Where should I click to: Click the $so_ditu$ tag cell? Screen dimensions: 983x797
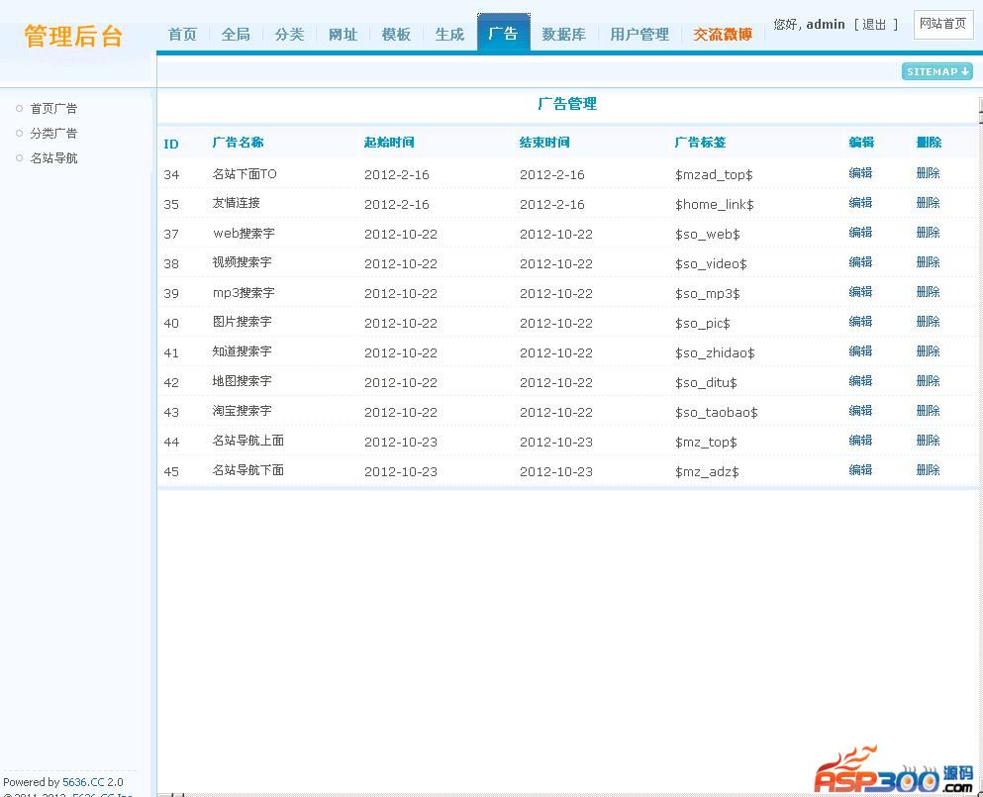706,382
